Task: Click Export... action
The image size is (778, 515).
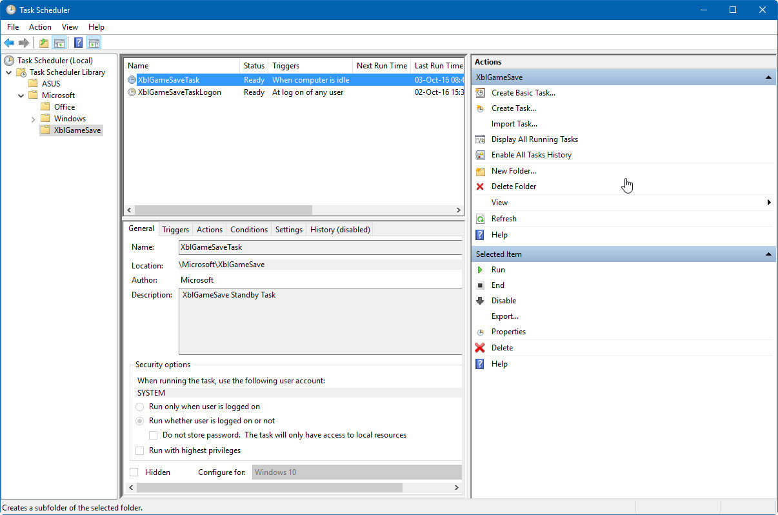Action: [x=505, y=316]
